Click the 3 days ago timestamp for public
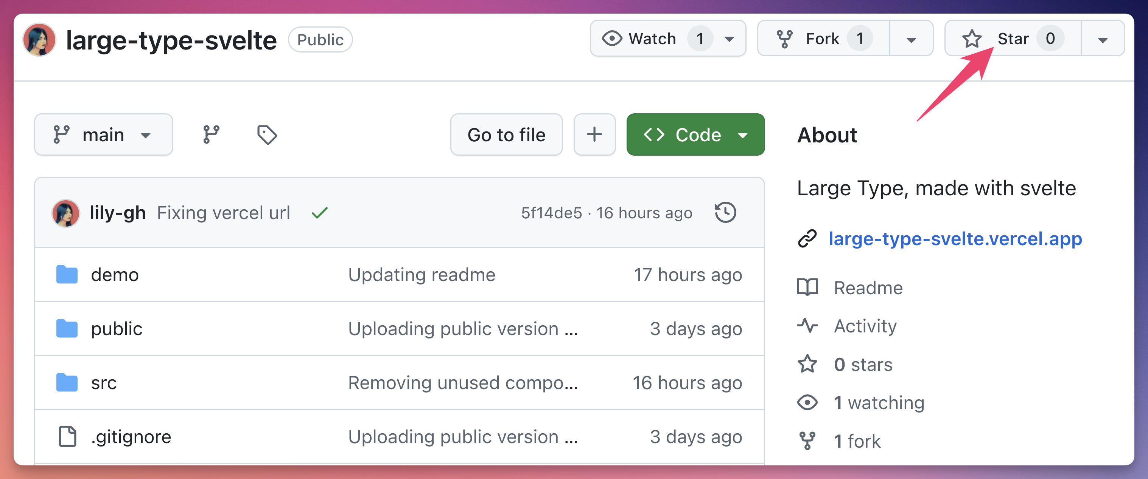This screenshot has height=479, width=1148. tap(696, 329)
